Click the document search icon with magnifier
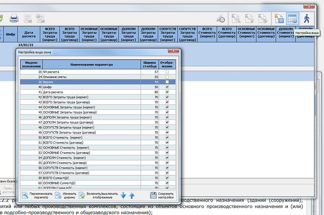Image resolution: width=324 pixels, height=215 pixels. coord(235,18)
